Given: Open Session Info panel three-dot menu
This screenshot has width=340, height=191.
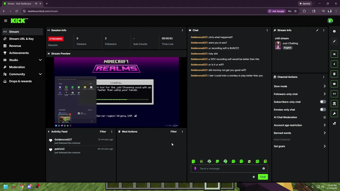Looking at the screenshot, I should [182, 30].
